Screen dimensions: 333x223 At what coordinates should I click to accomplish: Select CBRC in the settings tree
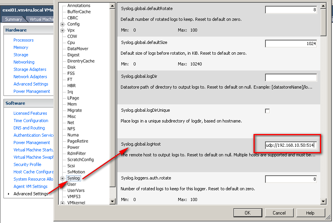73,18
